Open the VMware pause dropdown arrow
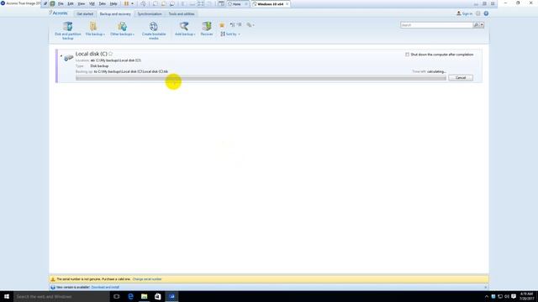The height and width of the screenshot is (302, 538). tap(133, 3)
